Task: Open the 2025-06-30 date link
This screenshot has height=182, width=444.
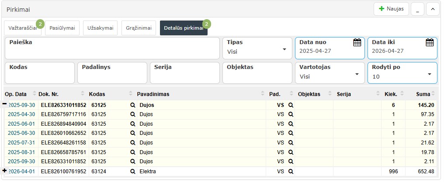Action: click(x=21, y=133)
